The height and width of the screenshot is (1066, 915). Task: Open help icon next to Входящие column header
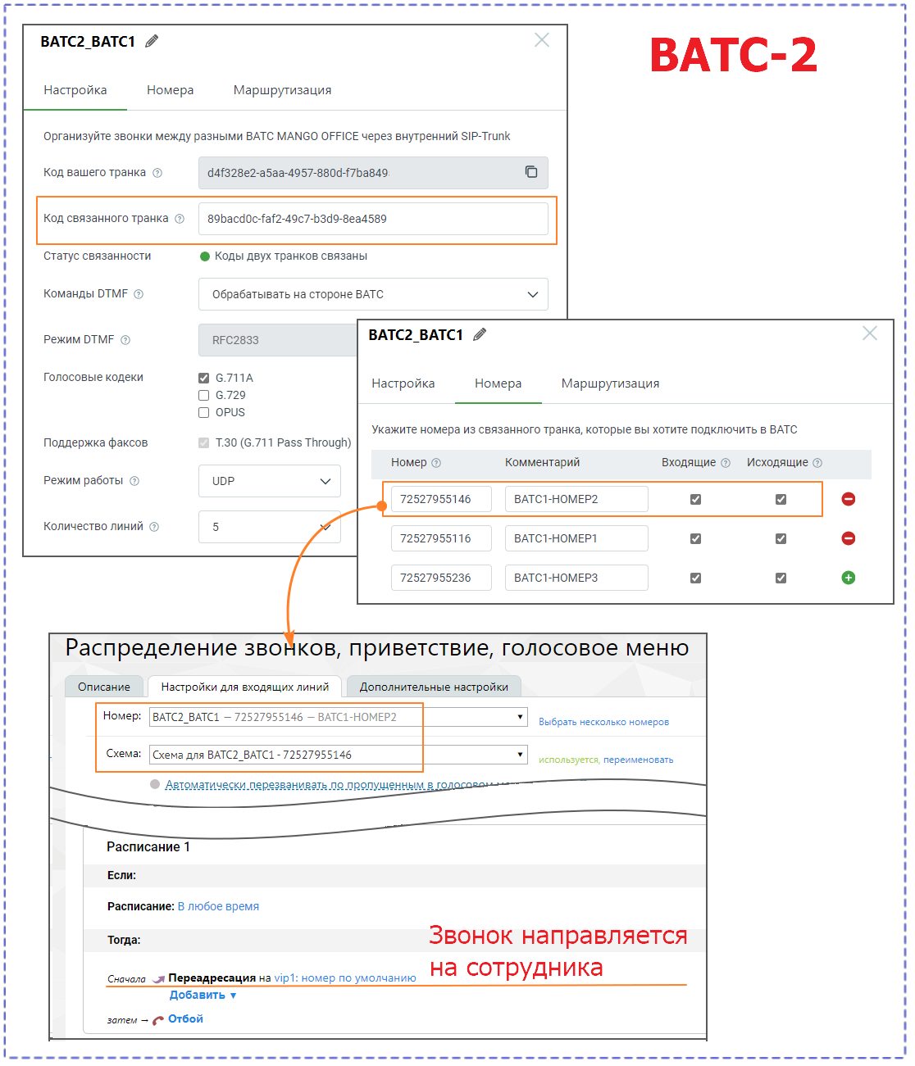point(726,463)
